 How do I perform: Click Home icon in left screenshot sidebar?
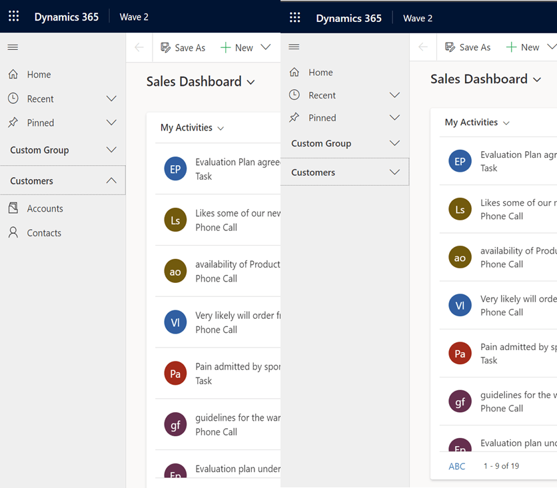13,75
